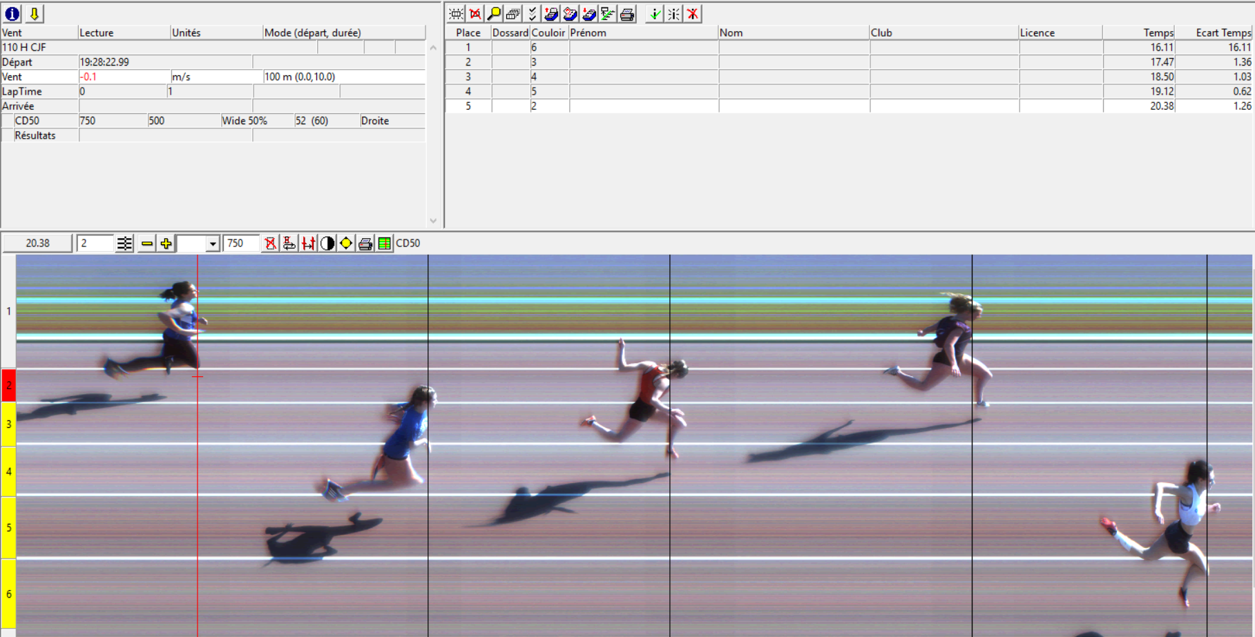This screenshot has height=637, width=1255.
Task: Click the wind value -0.1
Action: pyautogui.click(x=88, y=77)
